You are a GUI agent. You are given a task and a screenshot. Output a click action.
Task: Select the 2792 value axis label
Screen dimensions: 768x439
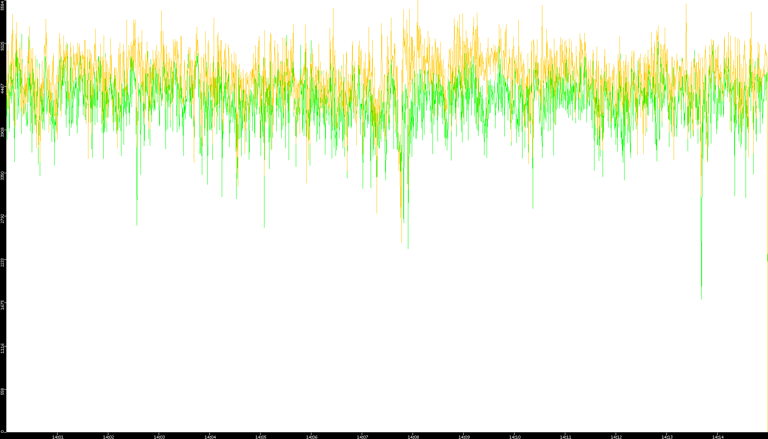coord(3,218)
